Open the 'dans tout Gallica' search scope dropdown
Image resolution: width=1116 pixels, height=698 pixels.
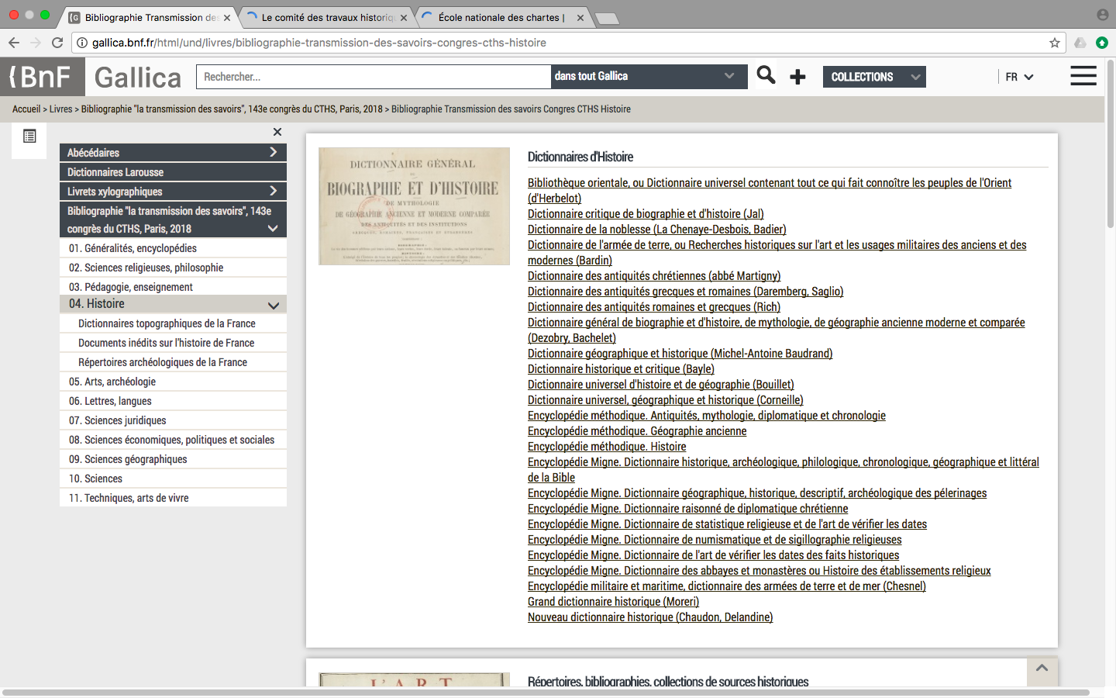(x=649, y=76)
